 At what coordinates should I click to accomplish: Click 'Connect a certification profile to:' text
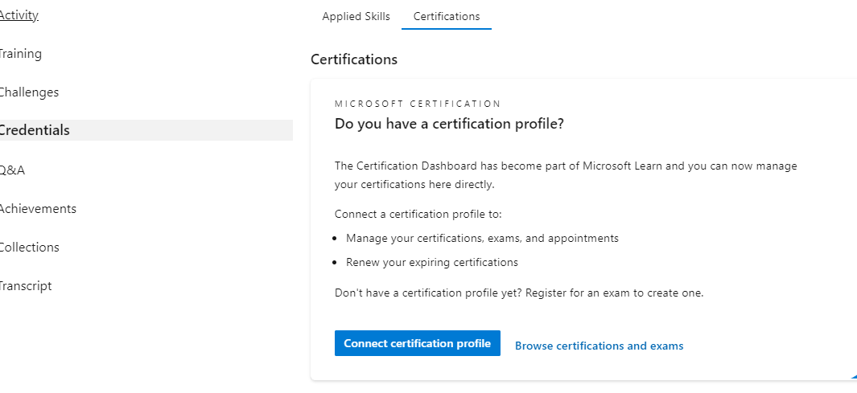(418, 214)
